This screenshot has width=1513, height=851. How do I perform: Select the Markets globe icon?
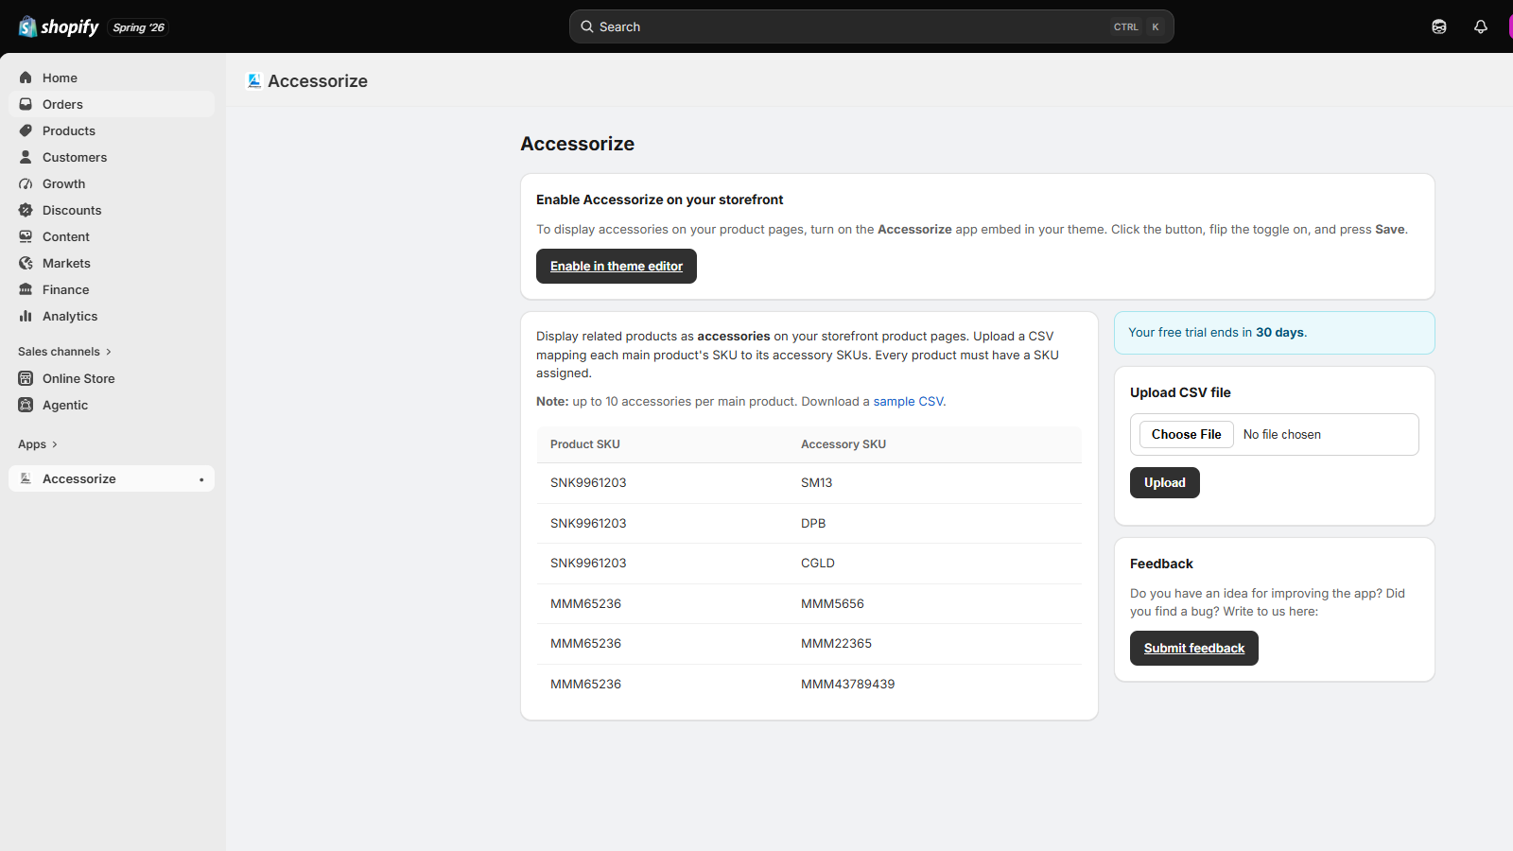[26, 263]
